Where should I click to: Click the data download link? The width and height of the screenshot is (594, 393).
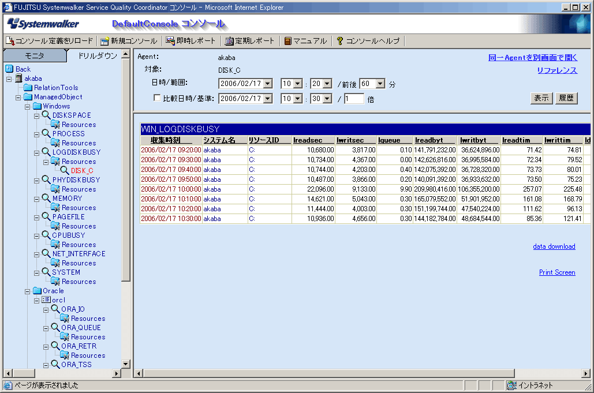point(554,246)
